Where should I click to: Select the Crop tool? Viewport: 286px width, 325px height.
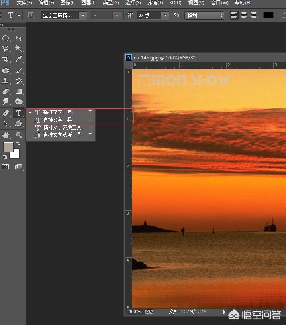[6, 59]
